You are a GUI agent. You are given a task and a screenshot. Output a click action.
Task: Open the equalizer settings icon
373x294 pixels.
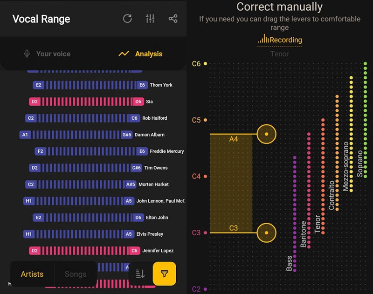150,19
